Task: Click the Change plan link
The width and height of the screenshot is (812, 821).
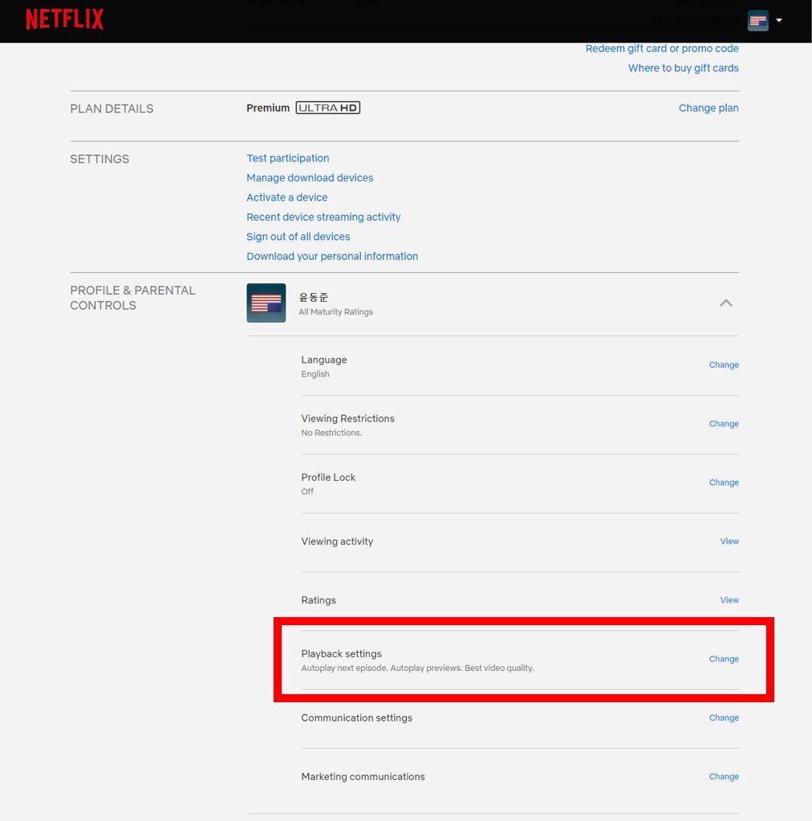Action: pyautogui.click(x=708, y=108)
